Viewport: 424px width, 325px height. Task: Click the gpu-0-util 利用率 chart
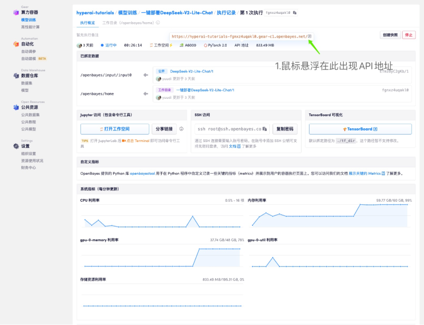click(330, 256)
